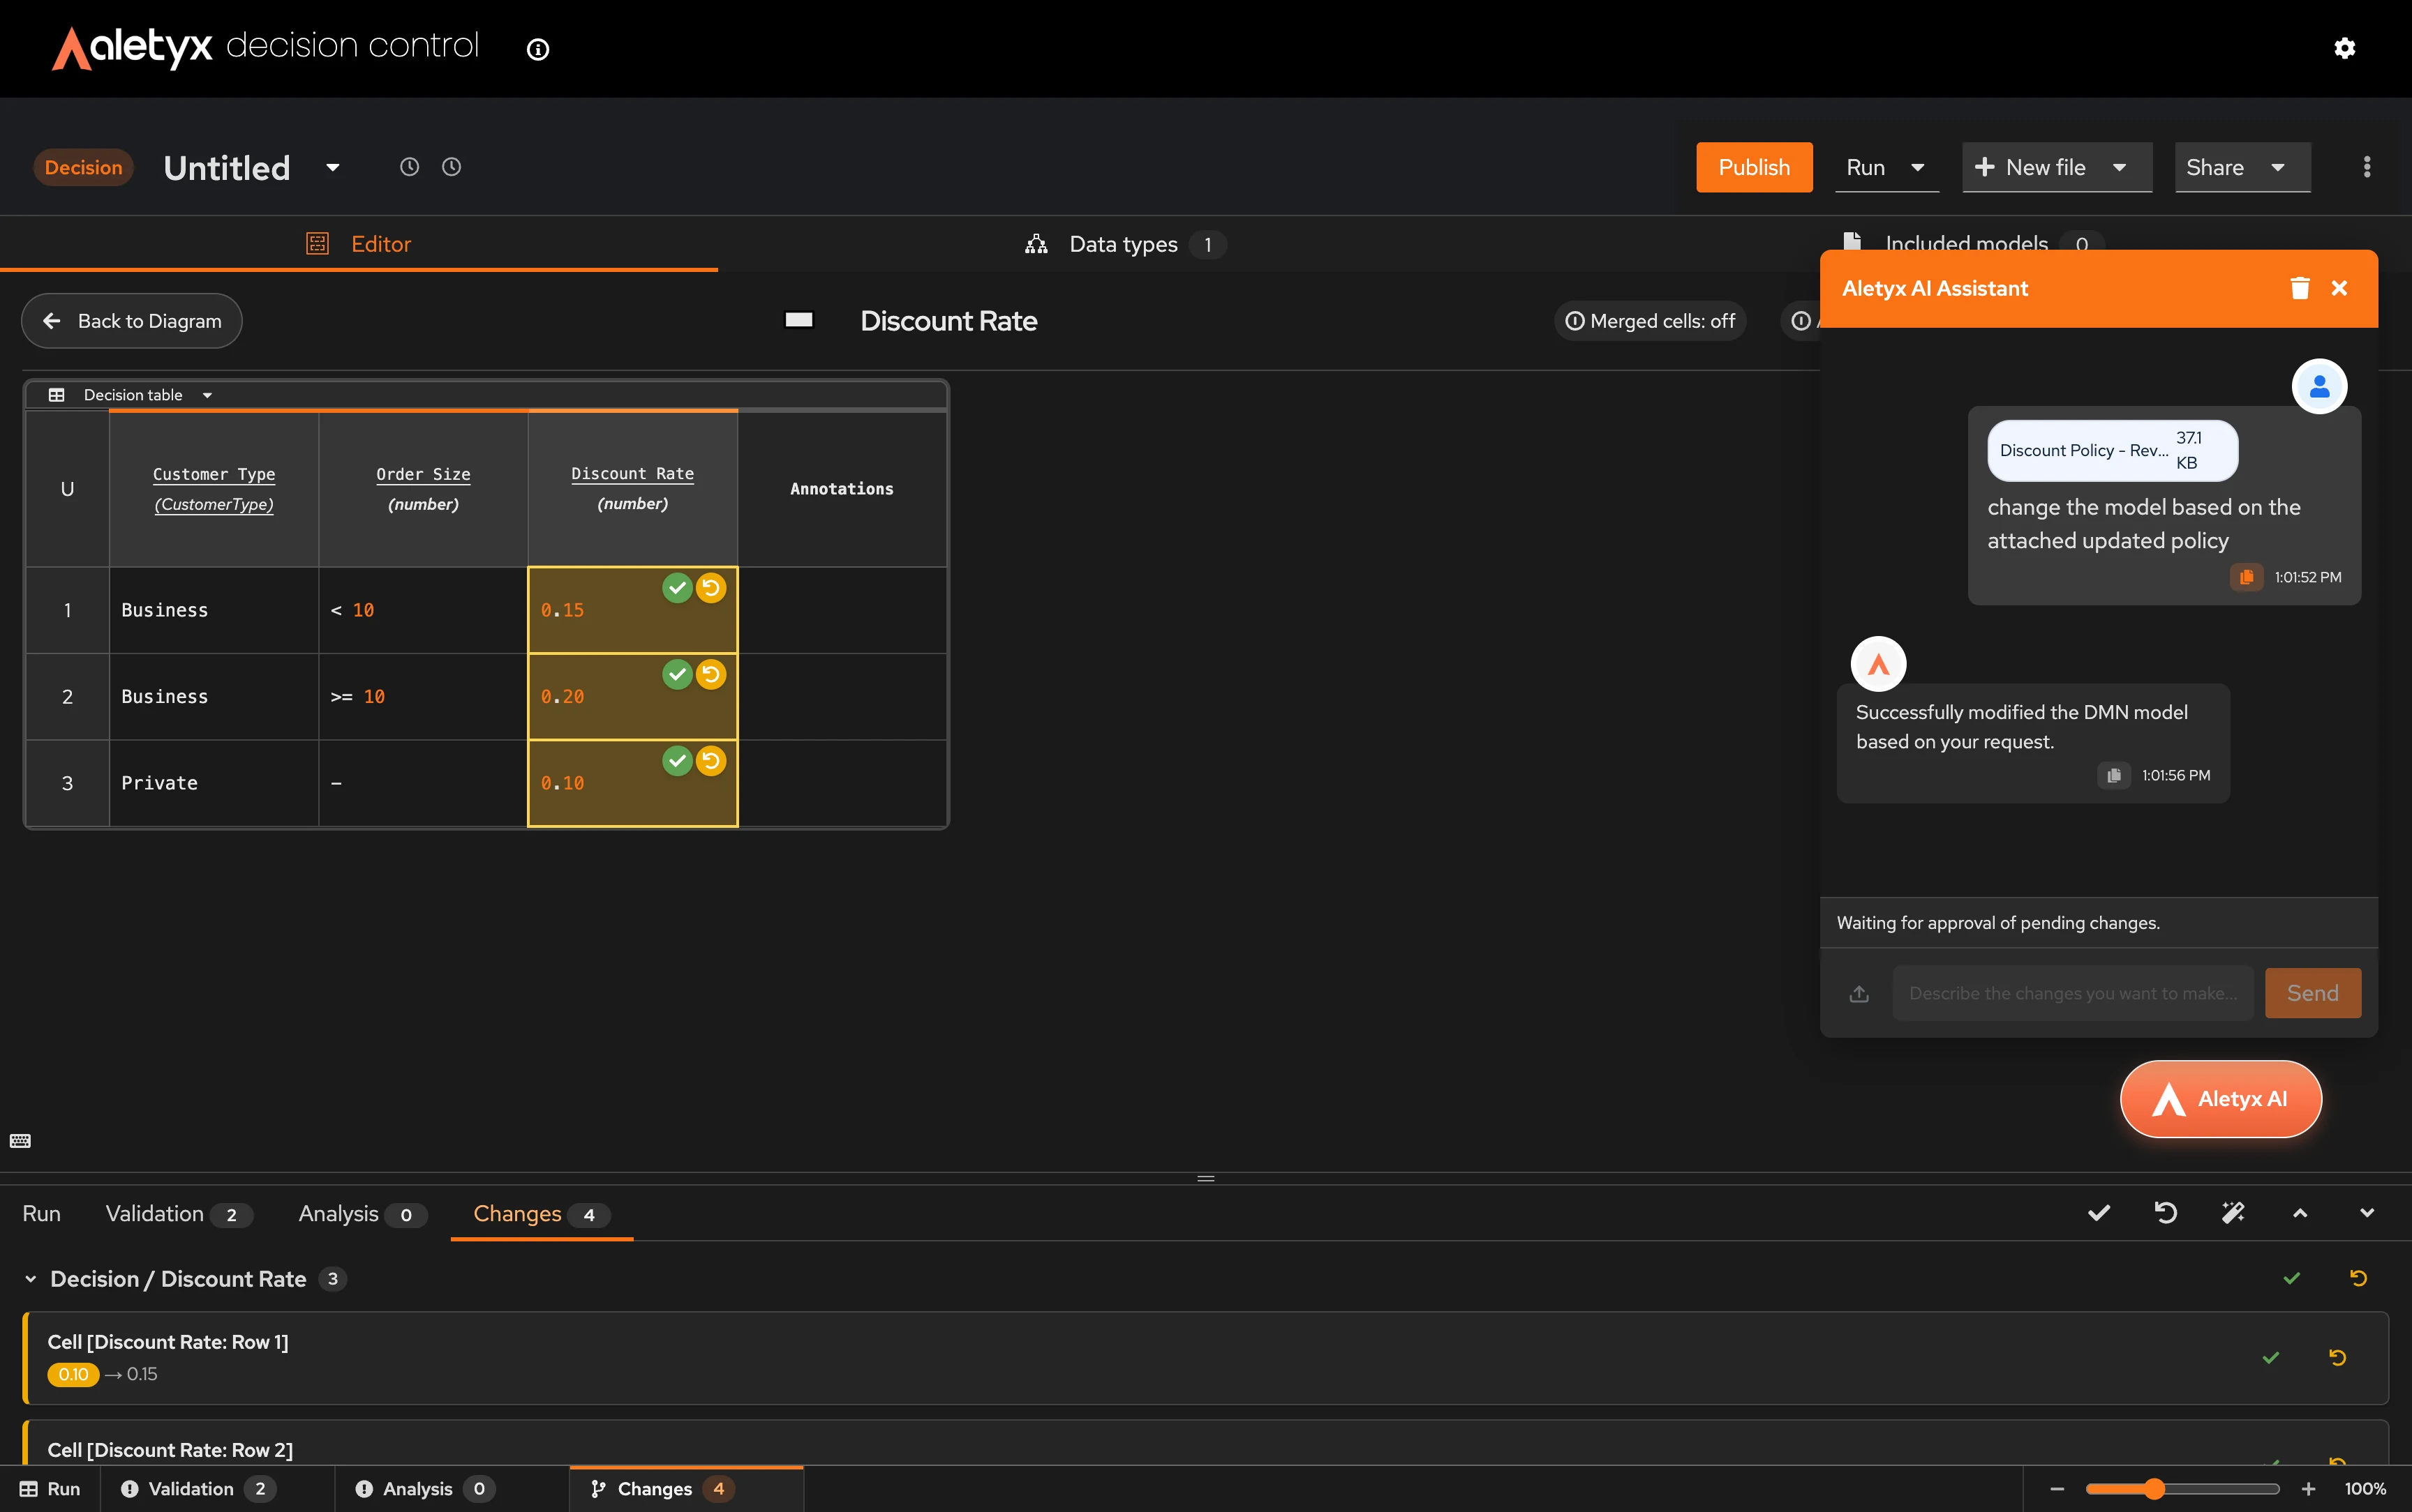Image resolution: width=2412 pixels, height=1512 pixels.
Task: Click the '>= 10' Order Size cell
Action: pyautogui.click(x=423, y=697)
